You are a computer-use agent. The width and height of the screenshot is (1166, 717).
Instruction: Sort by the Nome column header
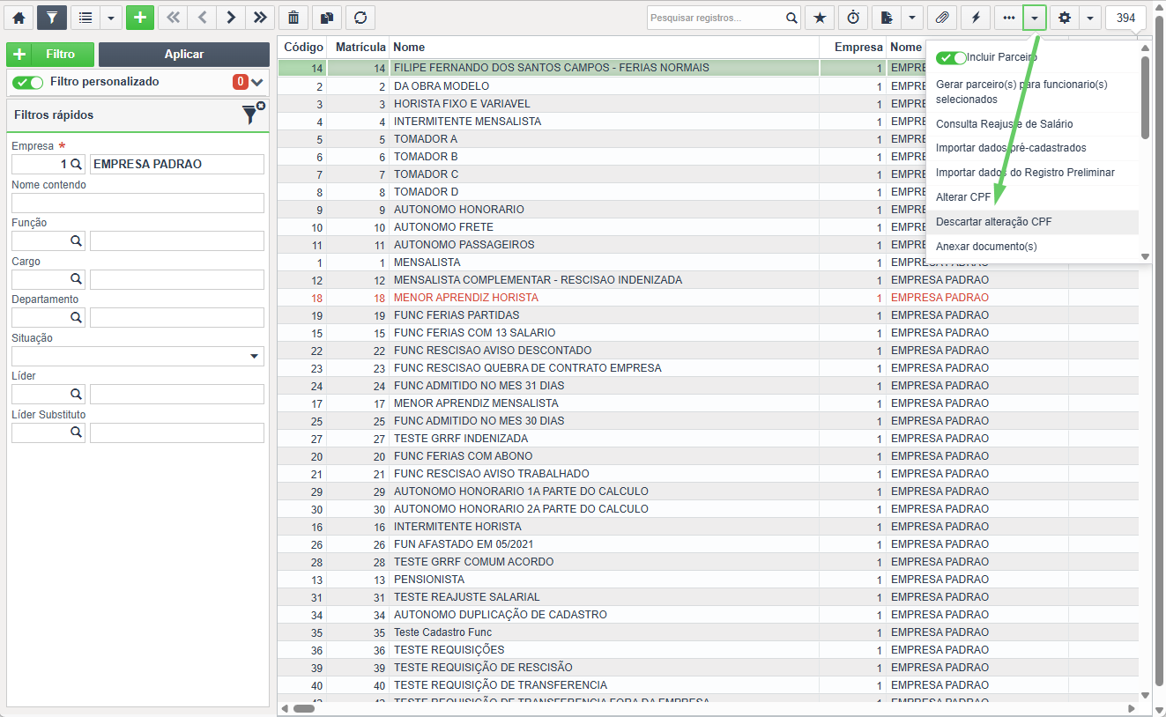[x=605, y=47]
